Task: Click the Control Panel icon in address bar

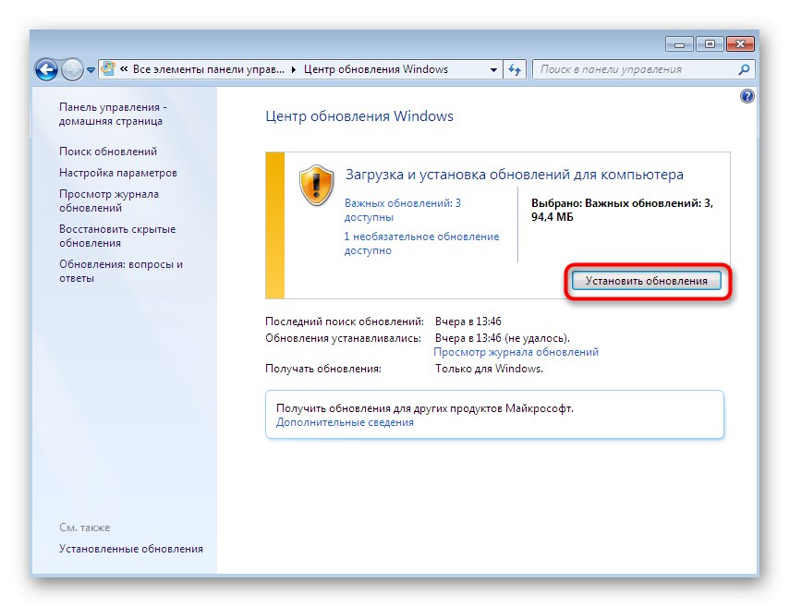Action: [x=108, y=69]
